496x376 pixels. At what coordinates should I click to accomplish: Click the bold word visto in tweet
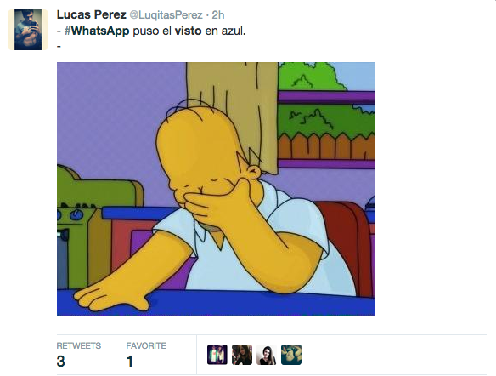pos(188,31)
